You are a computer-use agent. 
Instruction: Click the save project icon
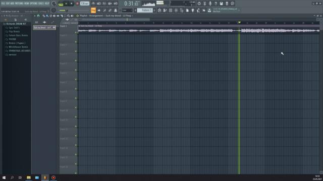click(x=221, y=4)
